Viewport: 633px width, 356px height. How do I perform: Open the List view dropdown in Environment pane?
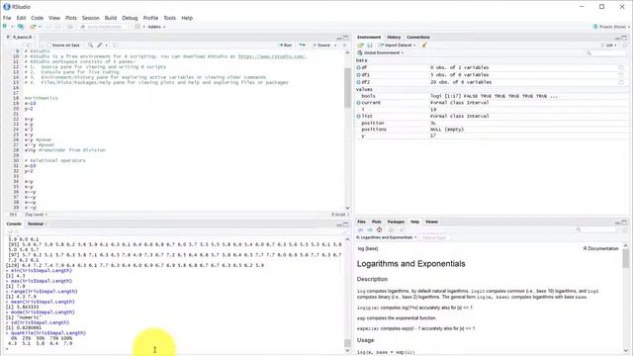coord(609,45)
